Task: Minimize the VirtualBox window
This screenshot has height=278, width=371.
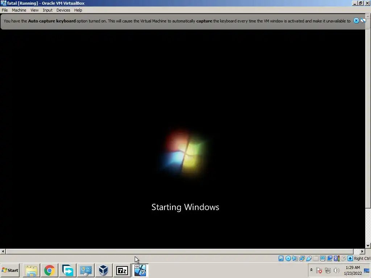Action: point(354,3)
